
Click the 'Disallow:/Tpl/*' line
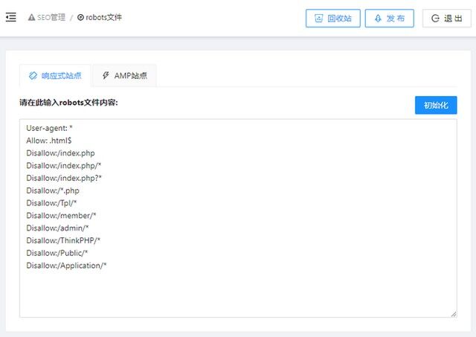pos(51,203)
